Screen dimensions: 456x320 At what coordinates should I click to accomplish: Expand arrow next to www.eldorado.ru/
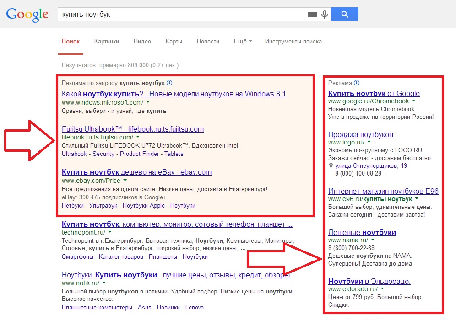click(382, 288)
